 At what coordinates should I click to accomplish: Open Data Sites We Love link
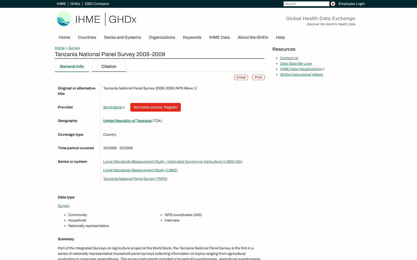point(296,63)
